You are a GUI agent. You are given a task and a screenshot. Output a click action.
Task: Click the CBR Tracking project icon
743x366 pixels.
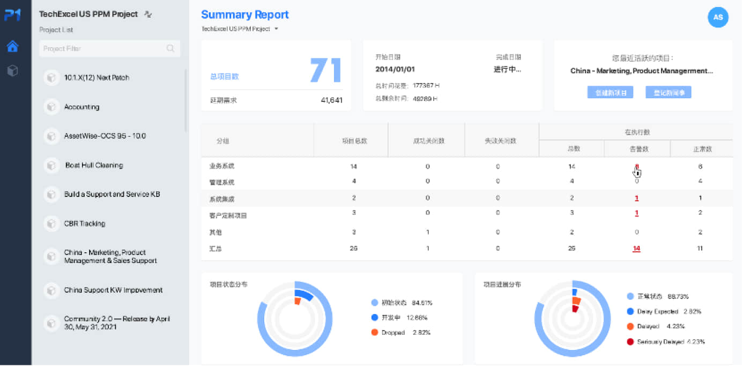click(51, 223)
